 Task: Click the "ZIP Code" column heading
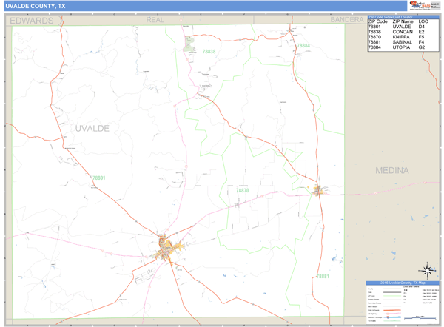pyautogui.click(x=377, y=21)
